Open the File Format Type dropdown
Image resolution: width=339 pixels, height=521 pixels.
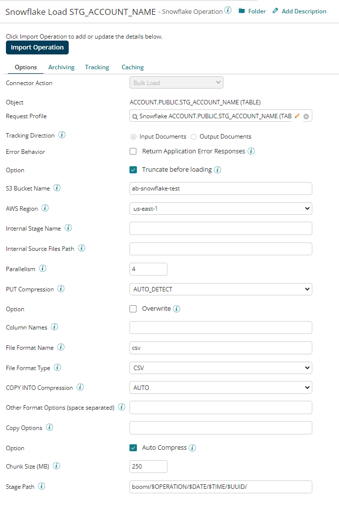tap(220, 368)
